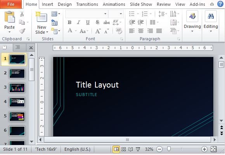Show Outline pane tab
The width and height of the screenshot is (225, 155).
click(18, 47)
